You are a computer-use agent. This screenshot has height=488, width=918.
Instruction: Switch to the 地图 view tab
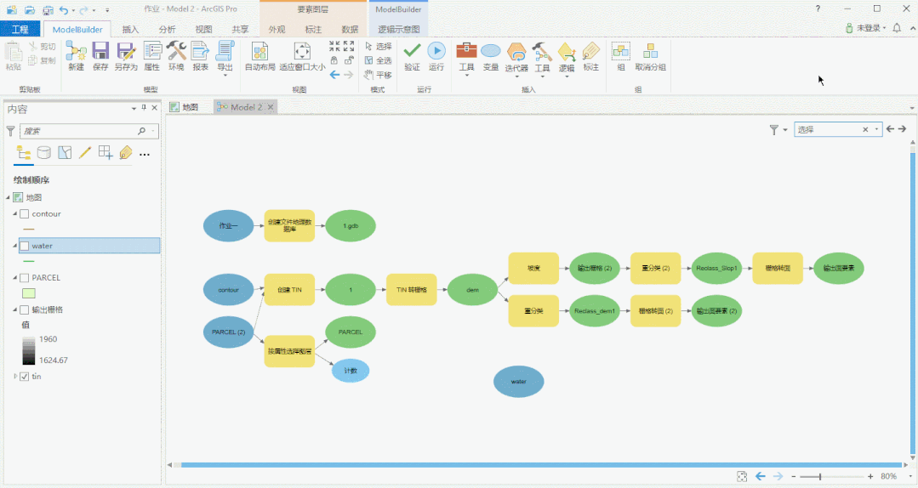pyautogui.click(x=185, y=107)
